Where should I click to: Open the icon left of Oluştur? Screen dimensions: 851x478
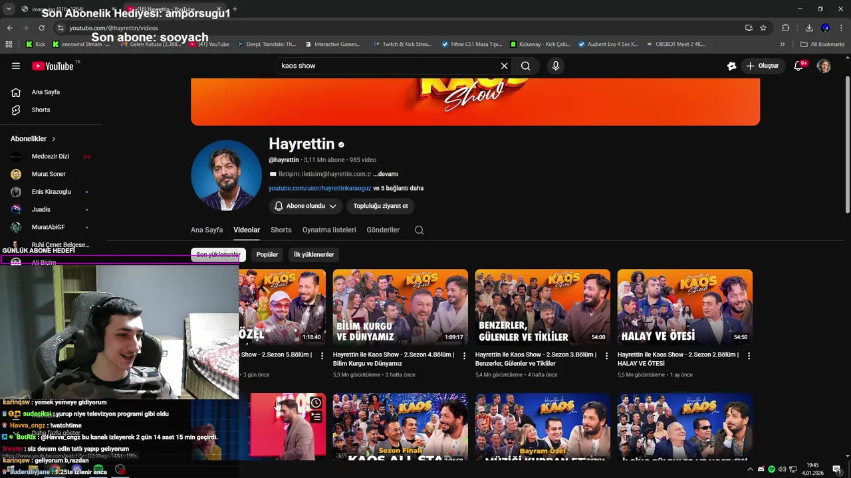tap(731, 66)
